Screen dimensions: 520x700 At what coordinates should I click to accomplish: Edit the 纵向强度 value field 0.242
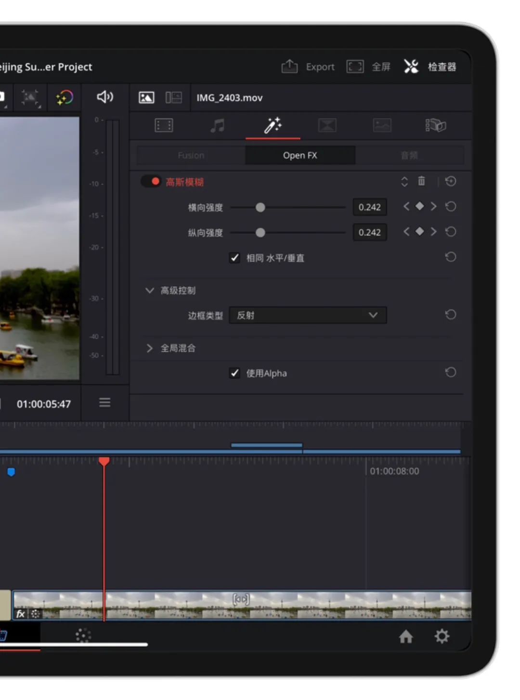pos(370,232)
